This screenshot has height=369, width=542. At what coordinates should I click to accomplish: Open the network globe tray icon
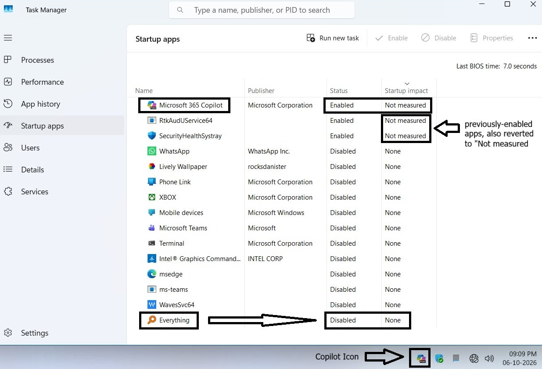[474, 358]
